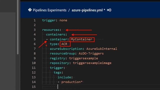Click line number 10 in the gutter
The height and width of the screenshot is (90, 160).
tap(34, 63)
